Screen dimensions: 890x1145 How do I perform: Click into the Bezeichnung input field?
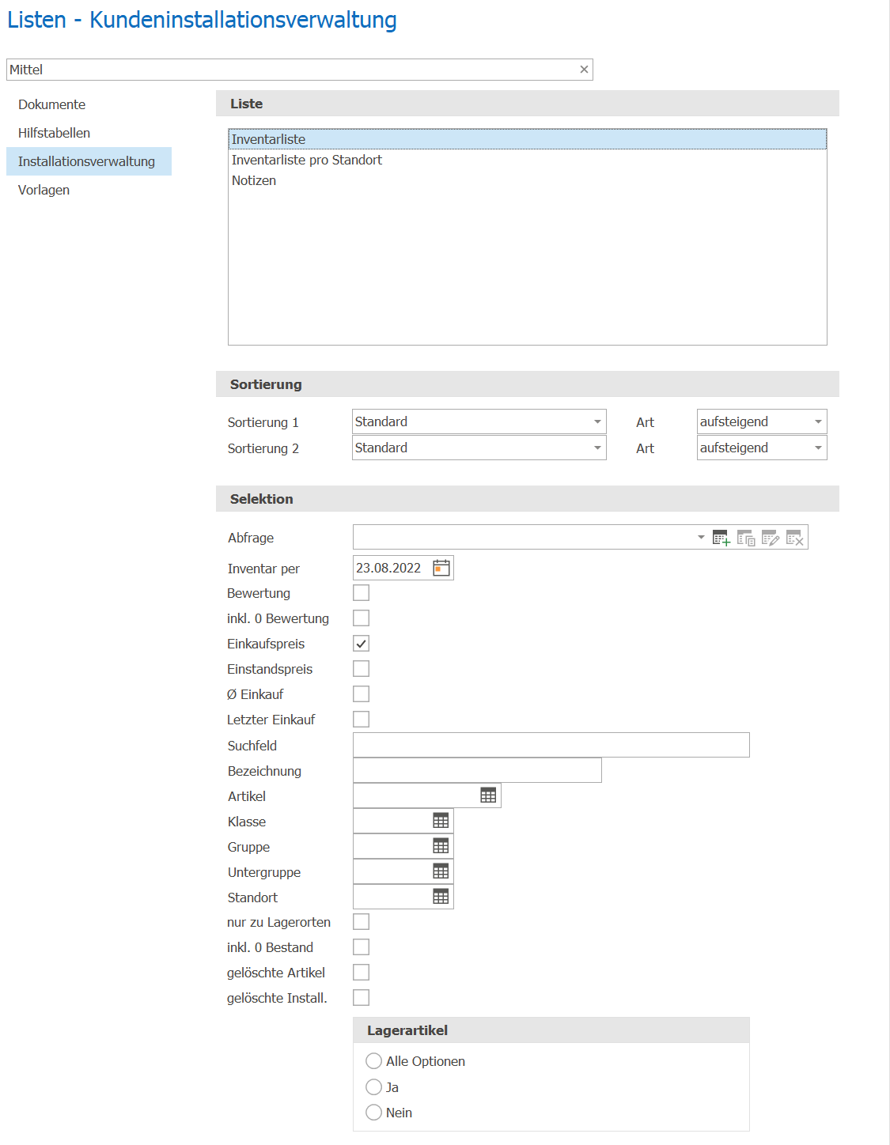(x=477, y=770)
